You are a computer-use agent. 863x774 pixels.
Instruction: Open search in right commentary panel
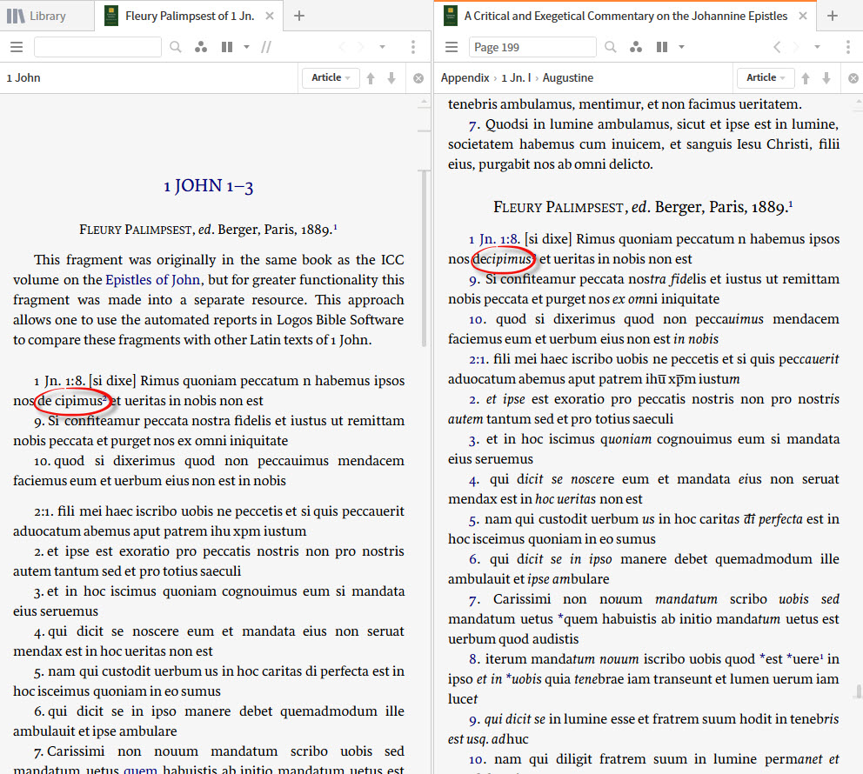click(x=611, y=47)
